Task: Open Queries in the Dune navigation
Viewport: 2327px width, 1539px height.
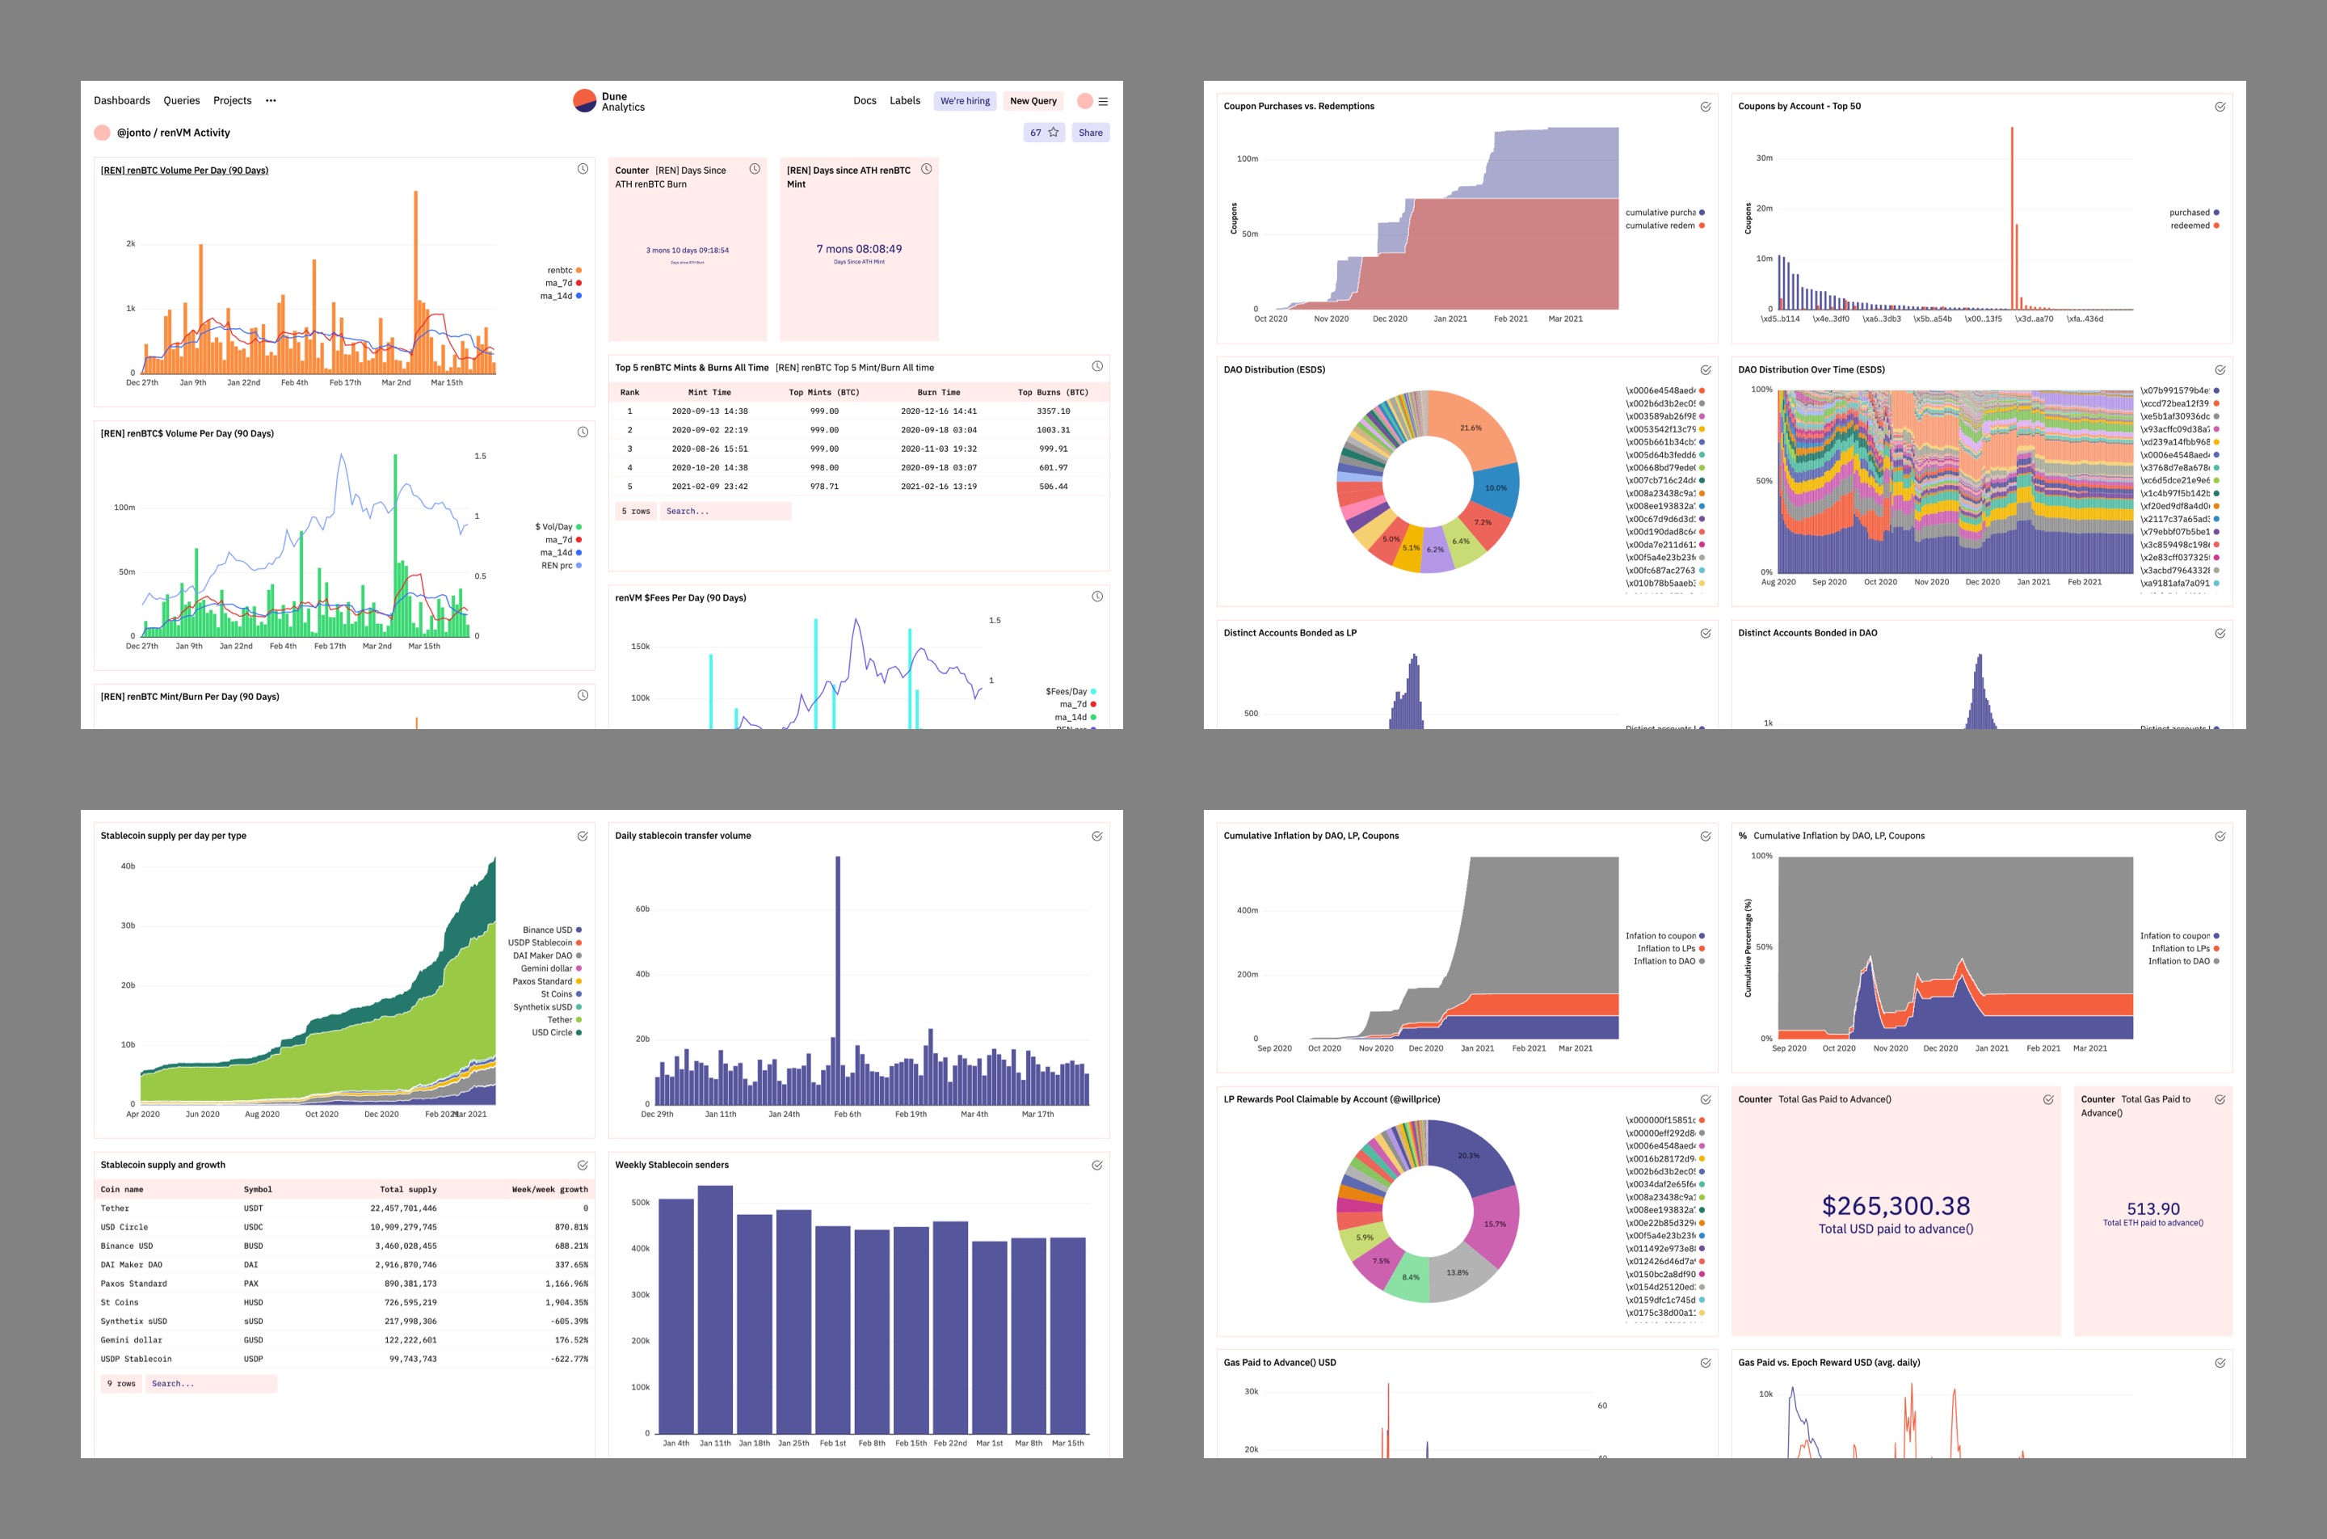Action: point(182,100)
